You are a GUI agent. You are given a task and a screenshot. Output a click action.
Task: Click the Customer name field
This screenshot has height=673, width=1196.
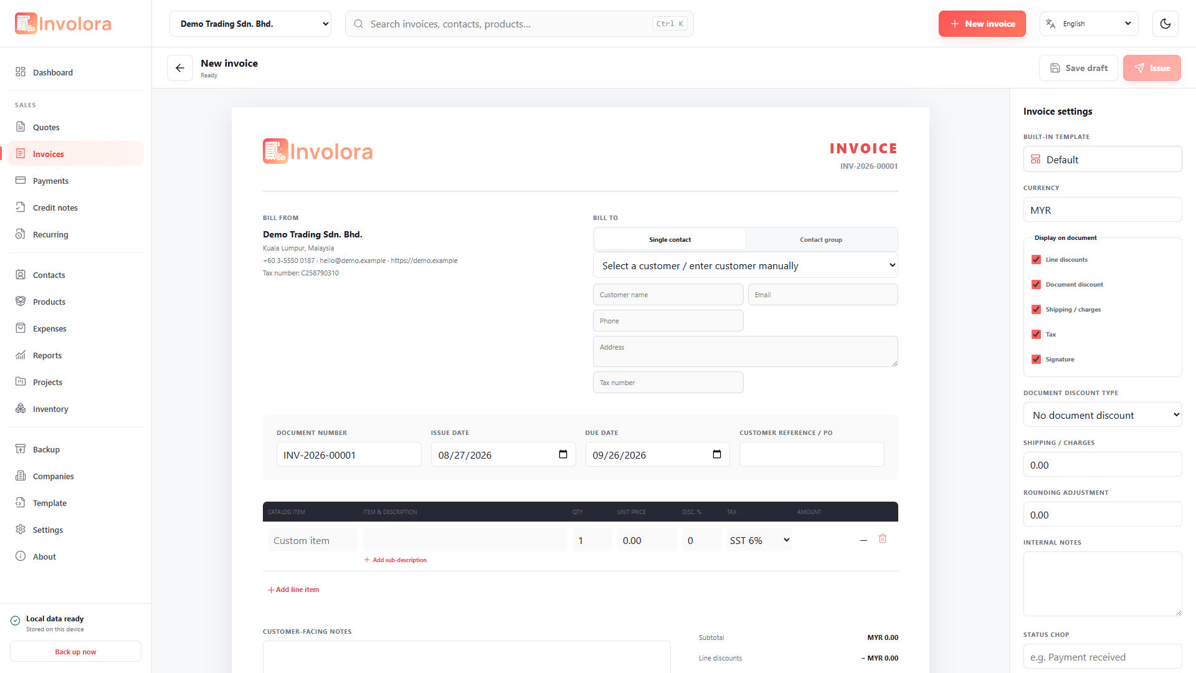click(x=668, y=295)
